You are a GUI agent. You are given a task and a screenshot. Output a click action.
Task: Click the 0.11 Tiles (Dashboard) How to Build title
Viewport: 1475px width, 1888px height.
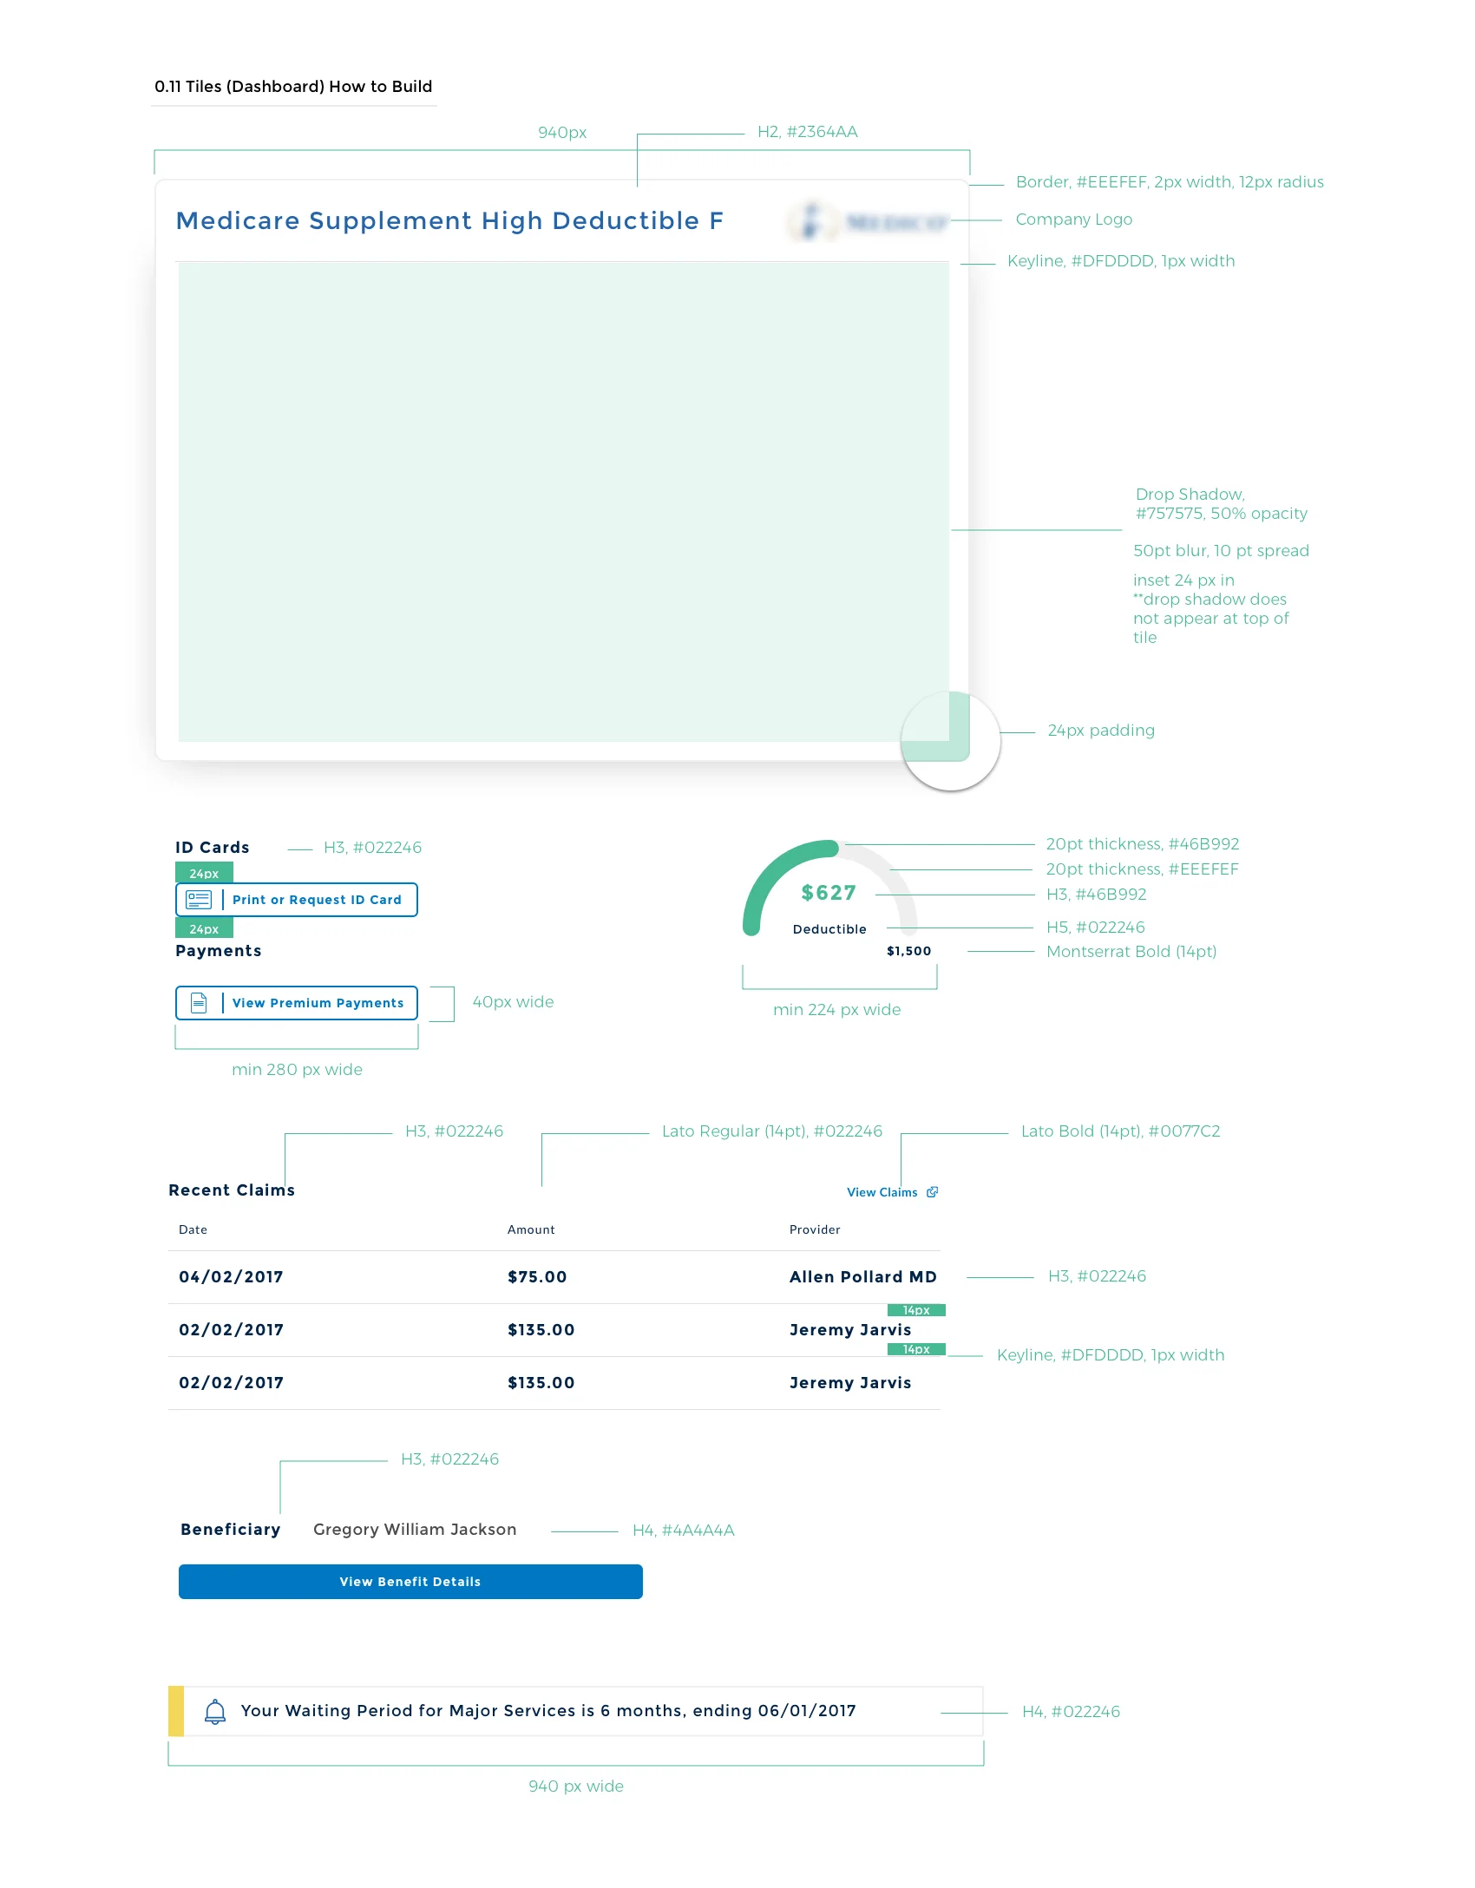pos(293,87)
